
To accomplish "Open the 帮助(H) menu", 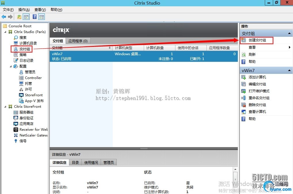I will tap(56, 10).
